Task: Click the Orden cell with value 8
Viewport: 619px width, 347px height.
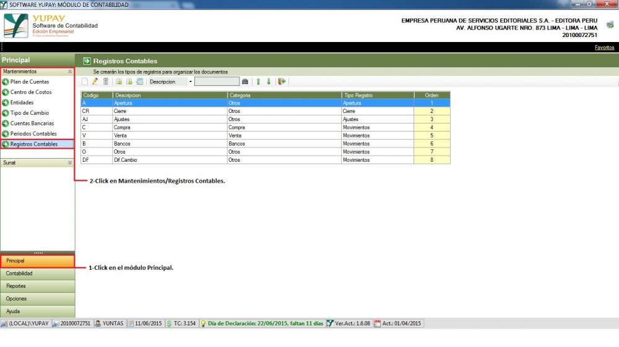Action: 432,160
